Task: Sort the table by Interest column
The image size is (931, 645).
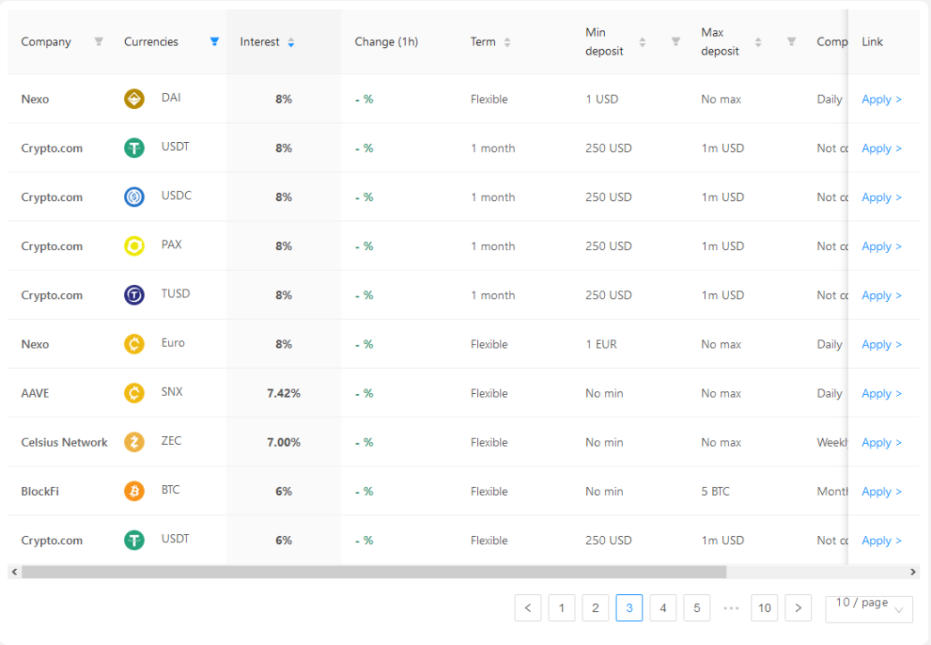Action: [x=291, y=42]
